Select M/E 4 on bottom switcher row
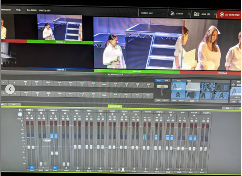Image resolution: width=242 pixels, height=176 pixels. [148, 96]
